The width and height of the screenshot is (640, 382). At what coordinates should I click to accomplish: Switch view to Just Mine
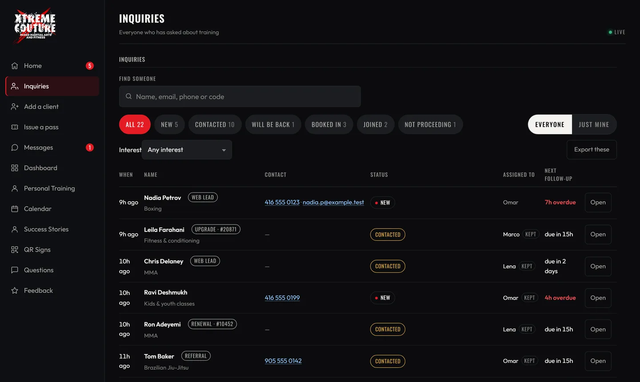(594, 124)
